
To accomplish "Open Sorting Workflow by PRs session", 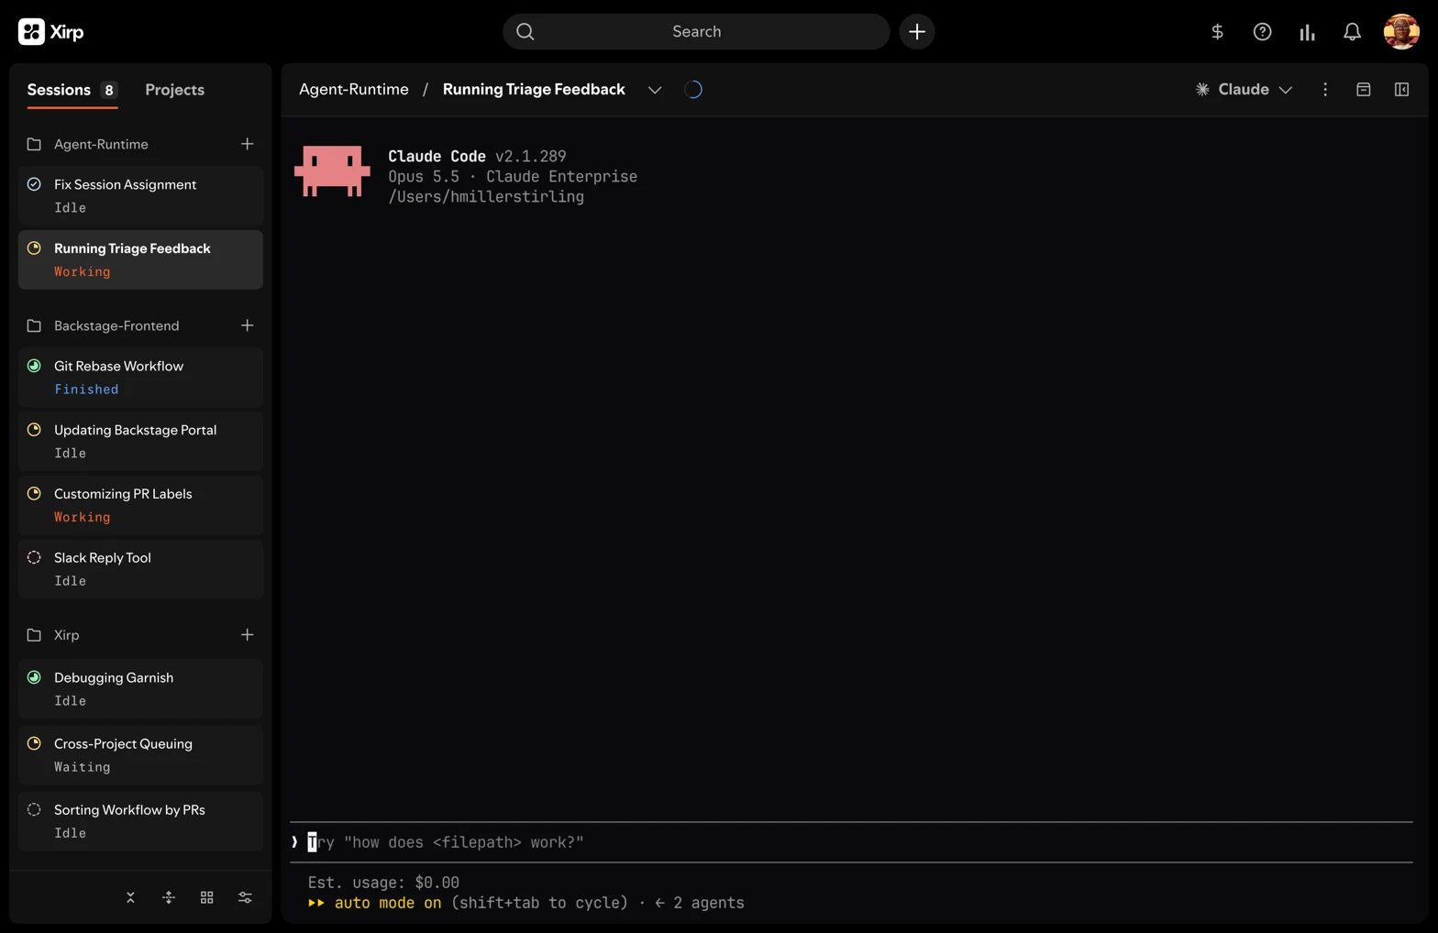I will (x=140, y=821).
